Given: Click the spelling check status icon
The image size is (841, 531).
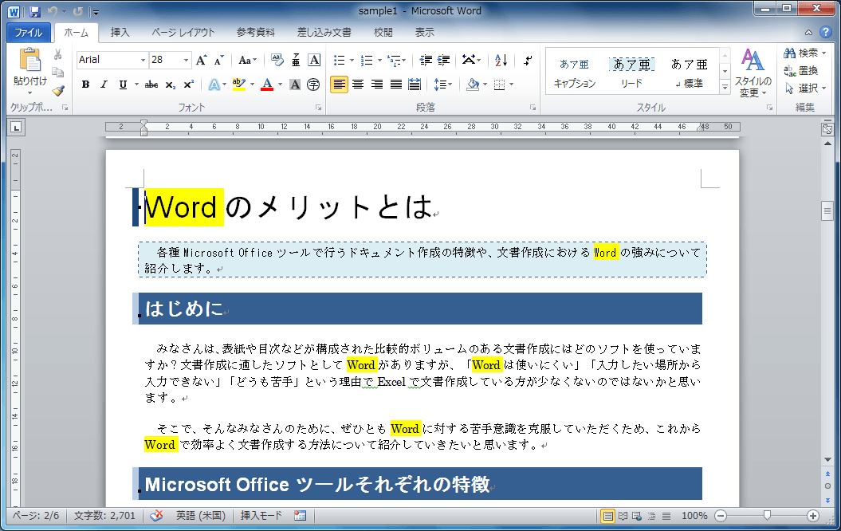Looking at the screenshot, I should (156, 516).
